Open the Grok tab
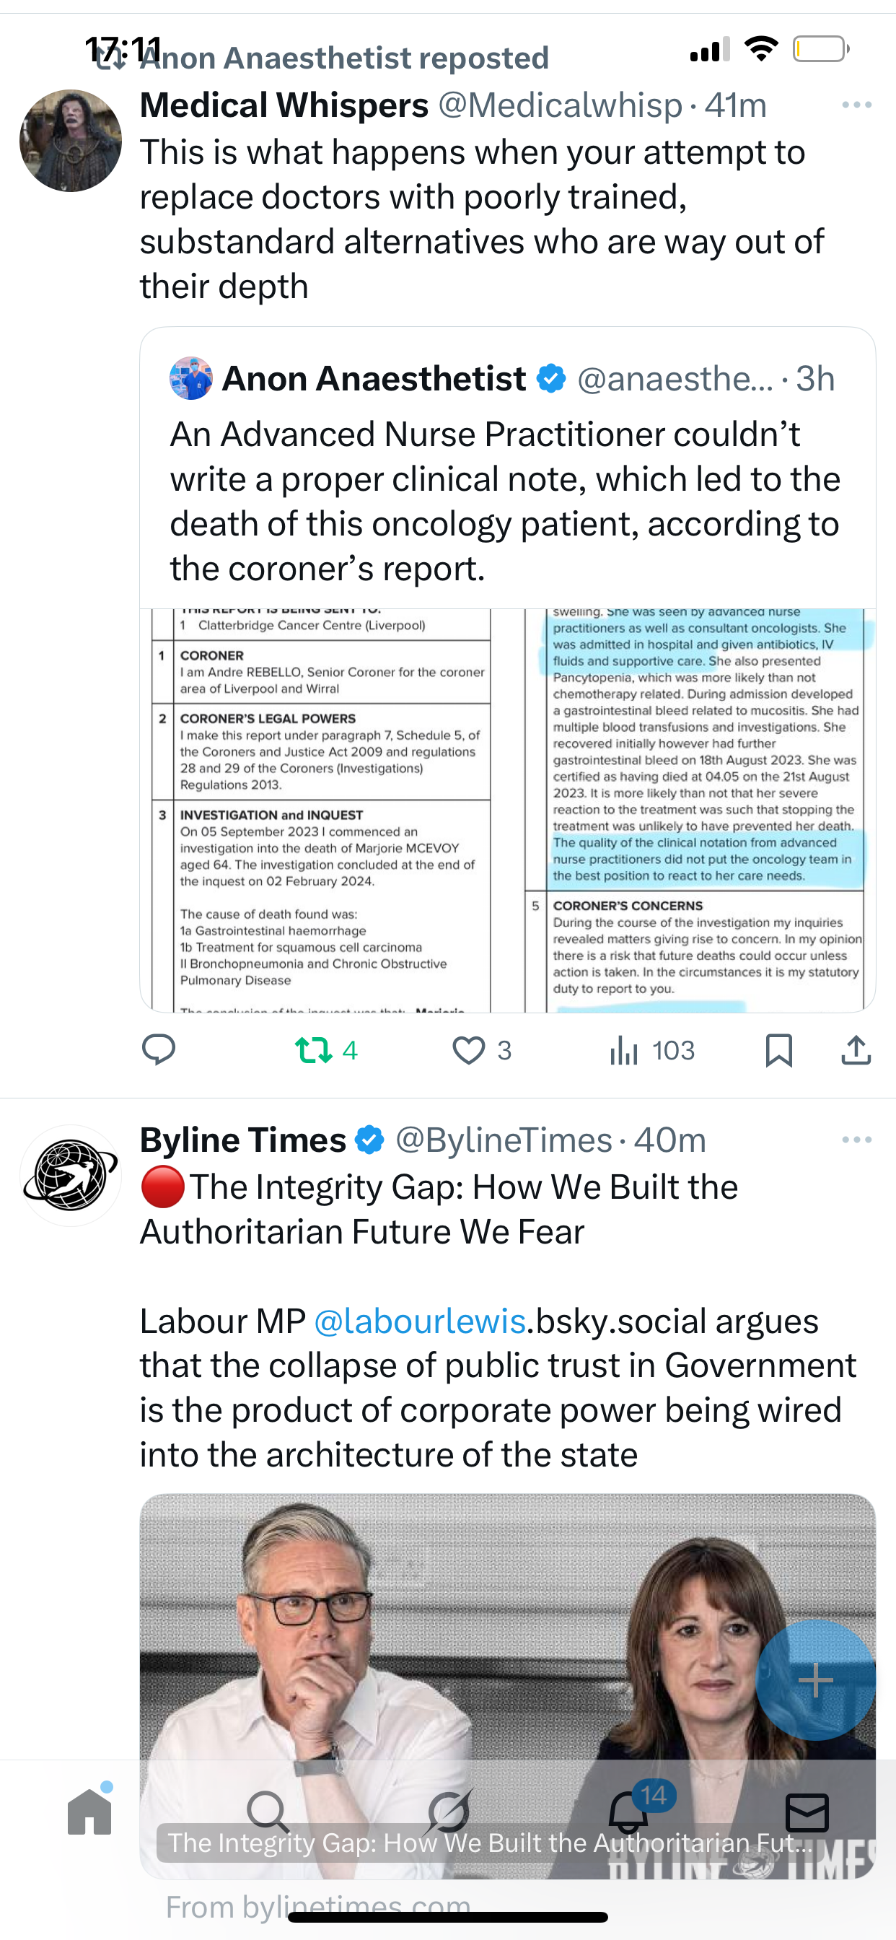The height and width of the screenshot is (1940, 896). click(x=449, y=1812)
